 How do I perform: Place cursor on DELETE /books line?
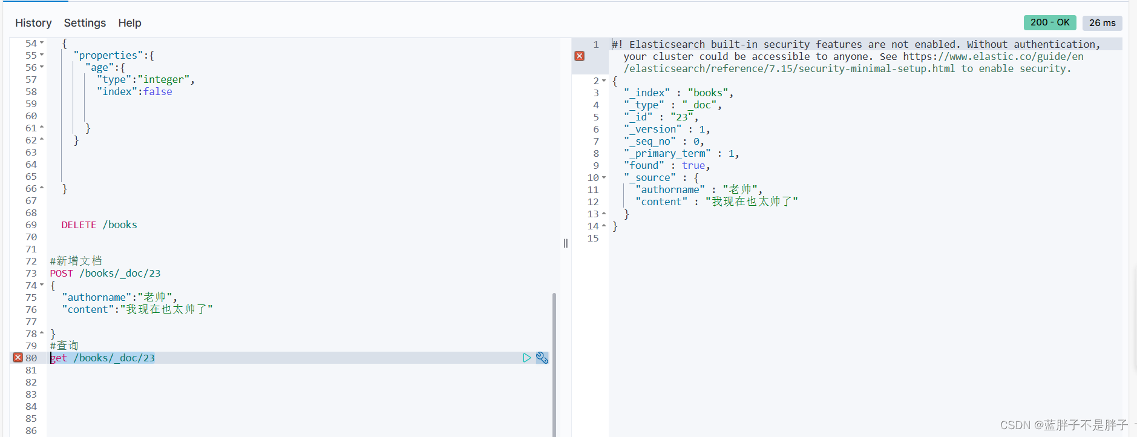99,225
